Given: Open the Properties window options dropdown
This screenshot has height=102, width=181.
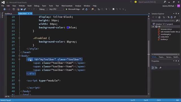Looking at the screenshot, I should pyautogui.click(x=174, y=61).
